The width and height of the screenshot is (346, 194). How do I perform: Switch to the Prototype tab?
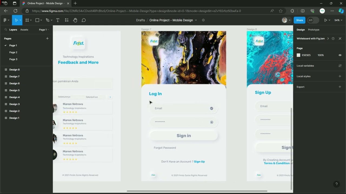tap(314, 30)
